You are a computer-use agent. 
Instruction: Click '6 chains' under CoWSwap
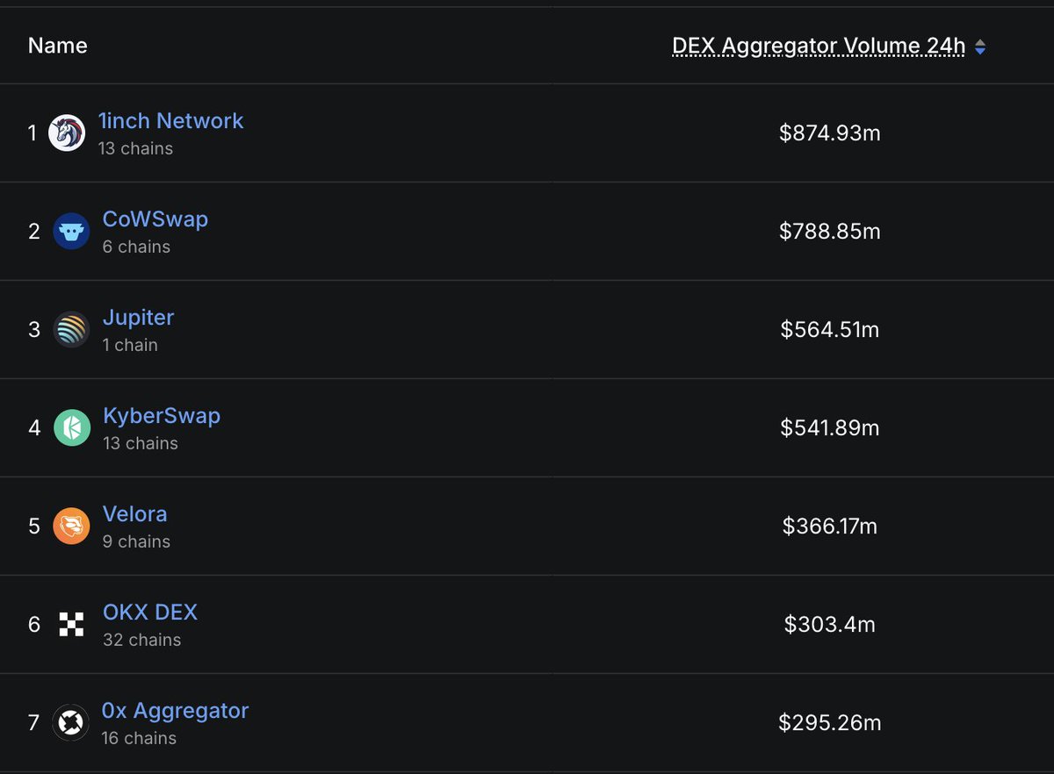(136, 247)
